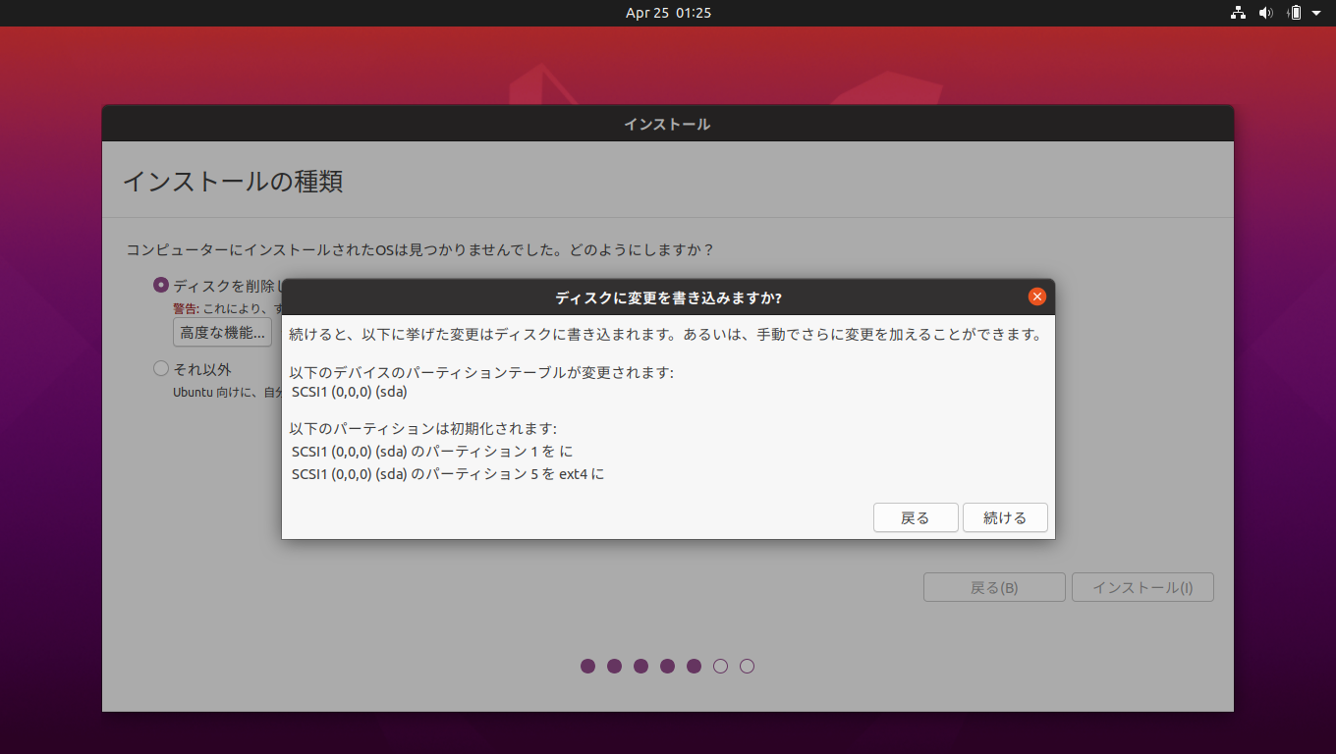The image size is (1336, 754).
Task: Click the インストール(I) button
Action: coord(1142,587)
